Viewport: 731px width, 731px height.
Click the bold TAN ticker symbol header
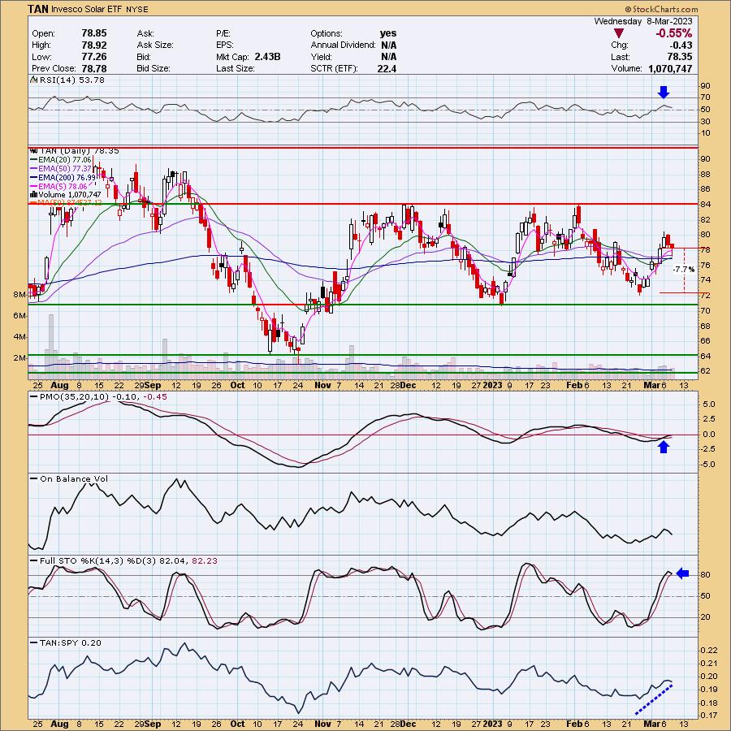coord(38,9)
